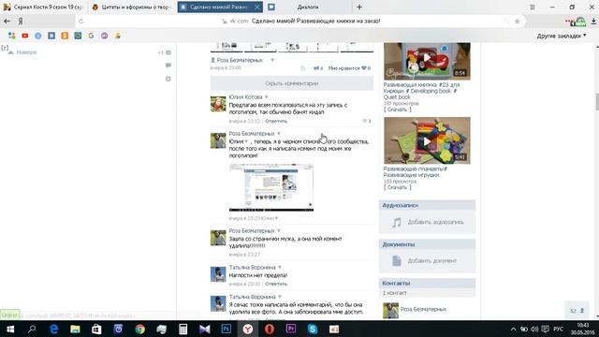Play the 'Развивающие планшеты' video

[427, 141]
